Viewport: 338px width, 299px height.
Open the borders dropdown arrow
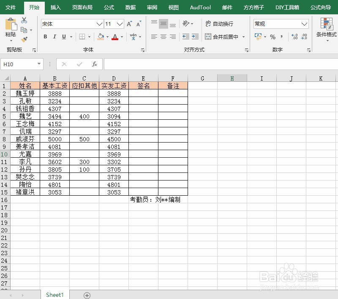89,37
